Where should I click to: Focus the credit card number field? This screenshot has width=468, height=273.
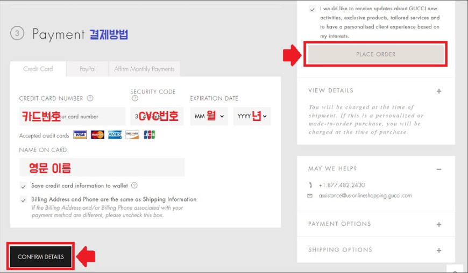[x=72, y=116]
